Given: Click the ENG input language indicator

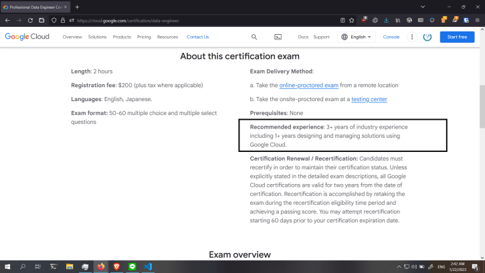Looking at the screenshot, I should (442, 266).
